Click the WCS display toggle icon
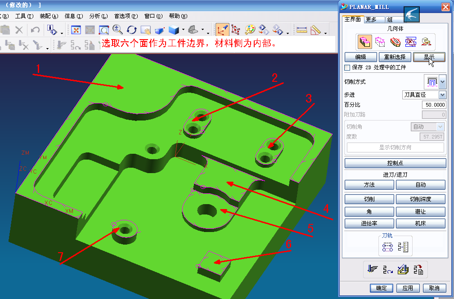The image size is (454, 299). point(222,30)
